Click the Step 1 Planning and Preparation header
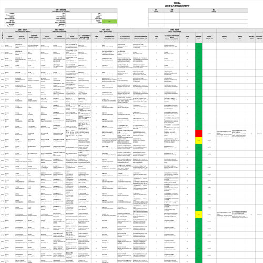 61,11
